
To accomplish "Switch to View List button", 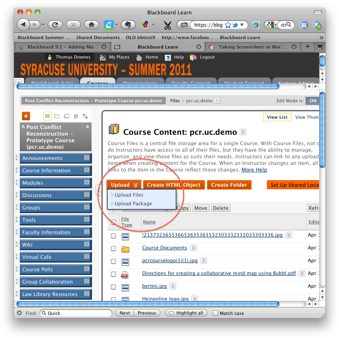I will point(277,117).
